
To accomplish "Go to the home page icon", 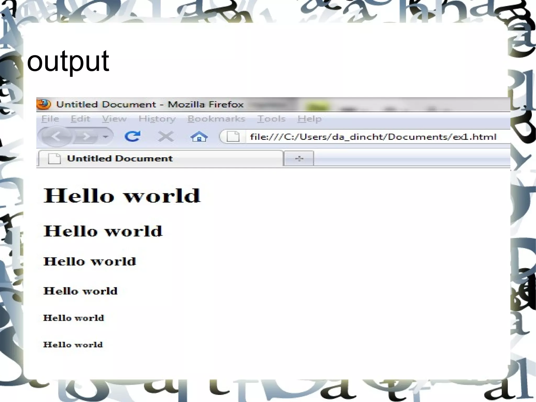I will pos(199,136).
